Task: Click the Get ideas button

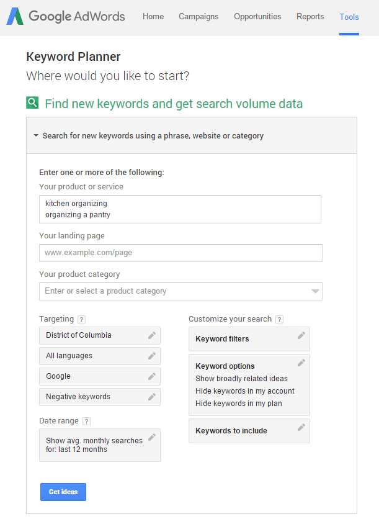Action: 63,492
